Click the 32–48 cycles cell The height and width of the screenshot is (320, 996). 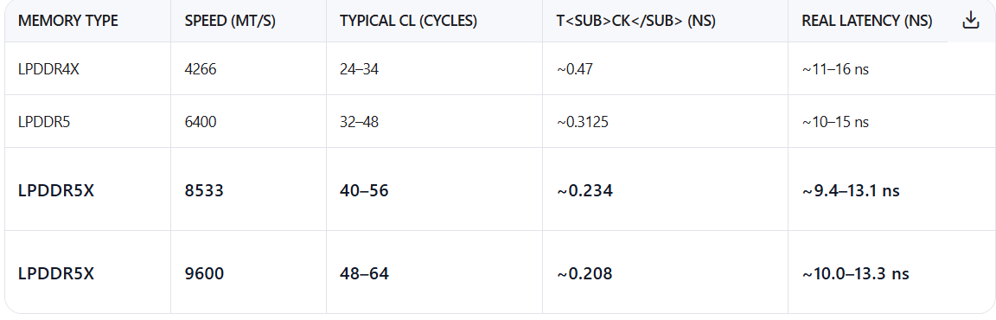coord(359,121)
